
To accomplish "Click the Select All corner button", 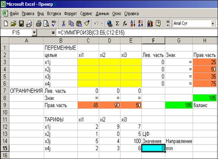I will (x=5, y=41).
